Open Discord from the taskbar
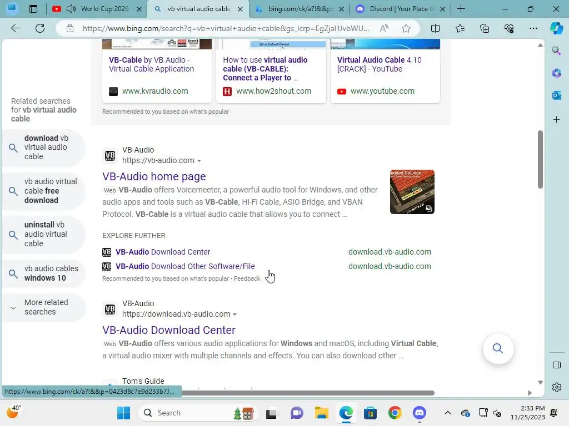 [419, 413]
